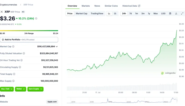Click Add to Portfolio button

coord(29,39)
